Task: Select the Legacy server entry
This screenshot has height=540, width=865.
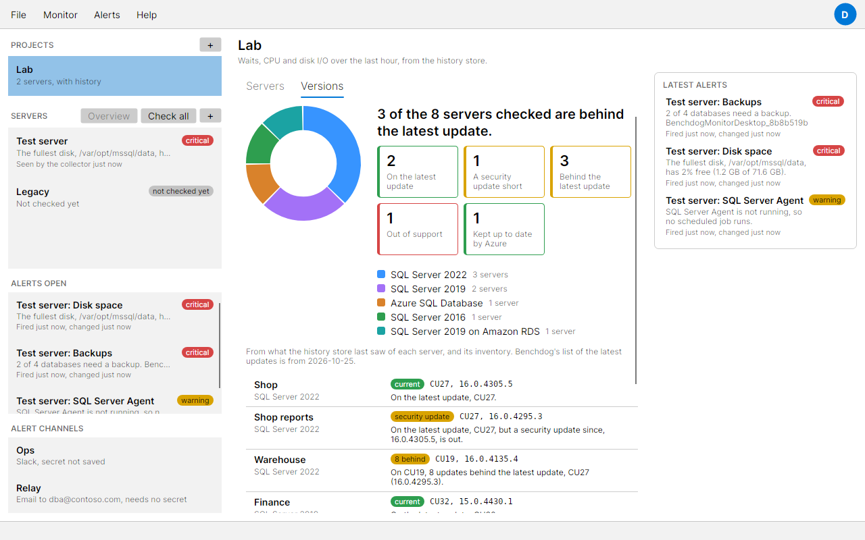Action: [115, 197]
